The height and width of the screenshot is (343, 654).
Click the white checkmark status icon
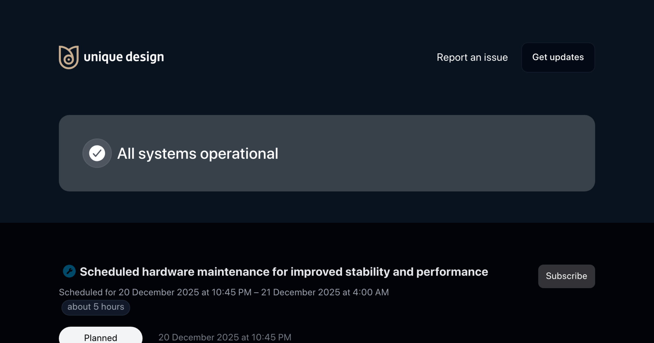[x=97, y=153]
